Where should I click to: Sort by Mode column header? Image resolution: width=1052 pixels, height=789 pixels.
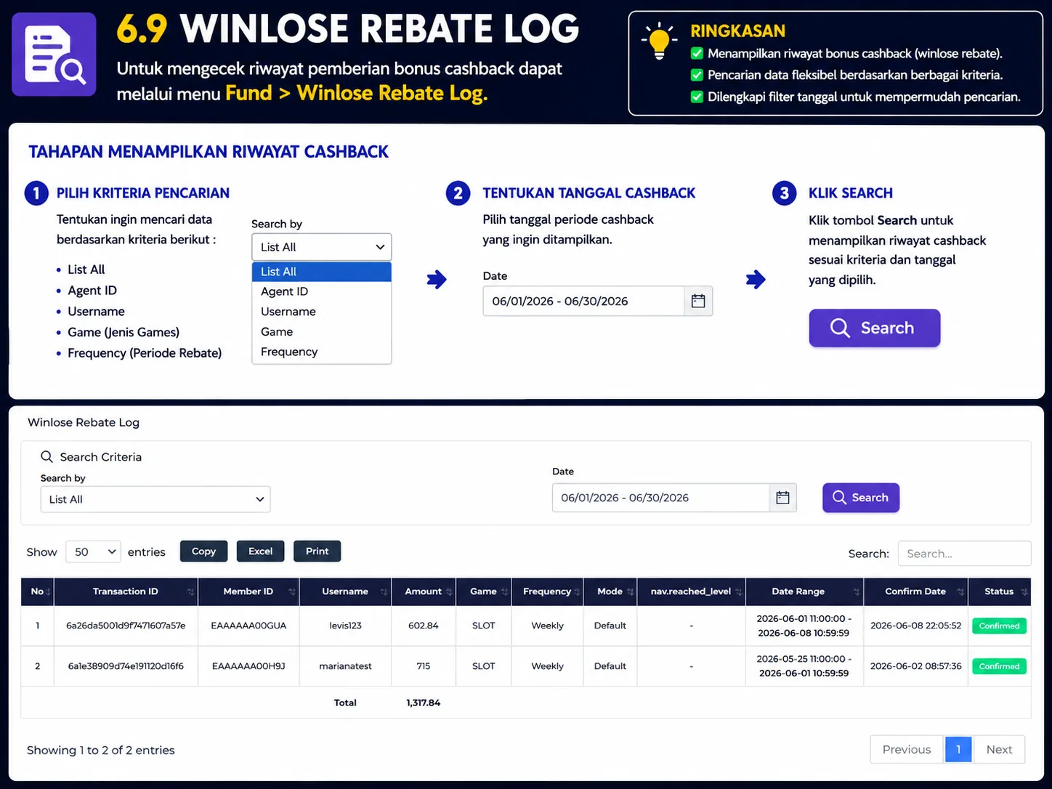610,591
